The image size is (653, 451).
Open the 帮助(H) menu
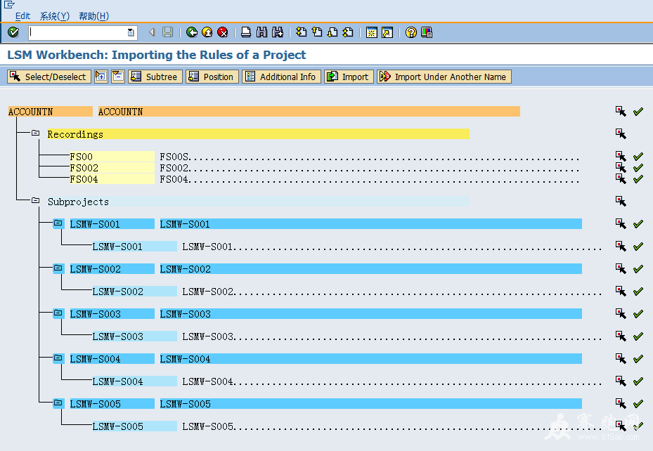click(93, 16)
